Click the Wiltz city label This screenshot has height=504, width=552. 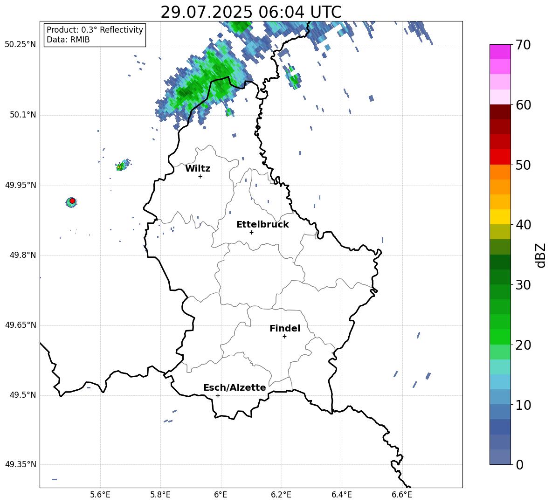point(198,169)
